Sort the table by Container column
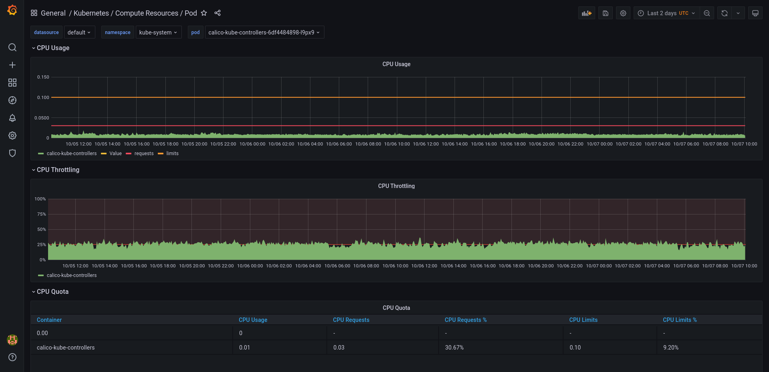This screenshot has height=372, width=769. pos(49,319)
